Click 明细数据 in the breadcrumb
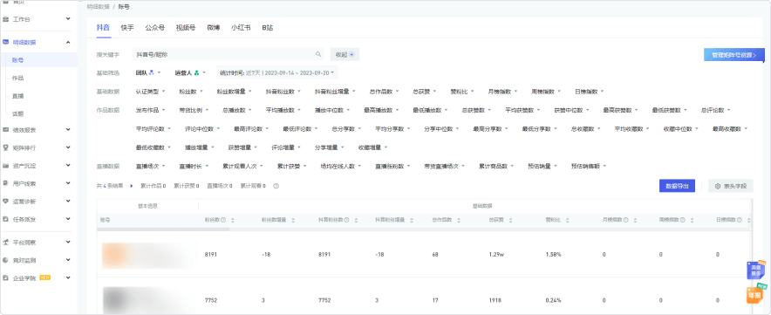 (x=99, y=7)
